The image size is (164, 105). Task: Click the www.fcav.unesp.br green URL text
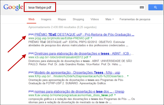[71, 95]
